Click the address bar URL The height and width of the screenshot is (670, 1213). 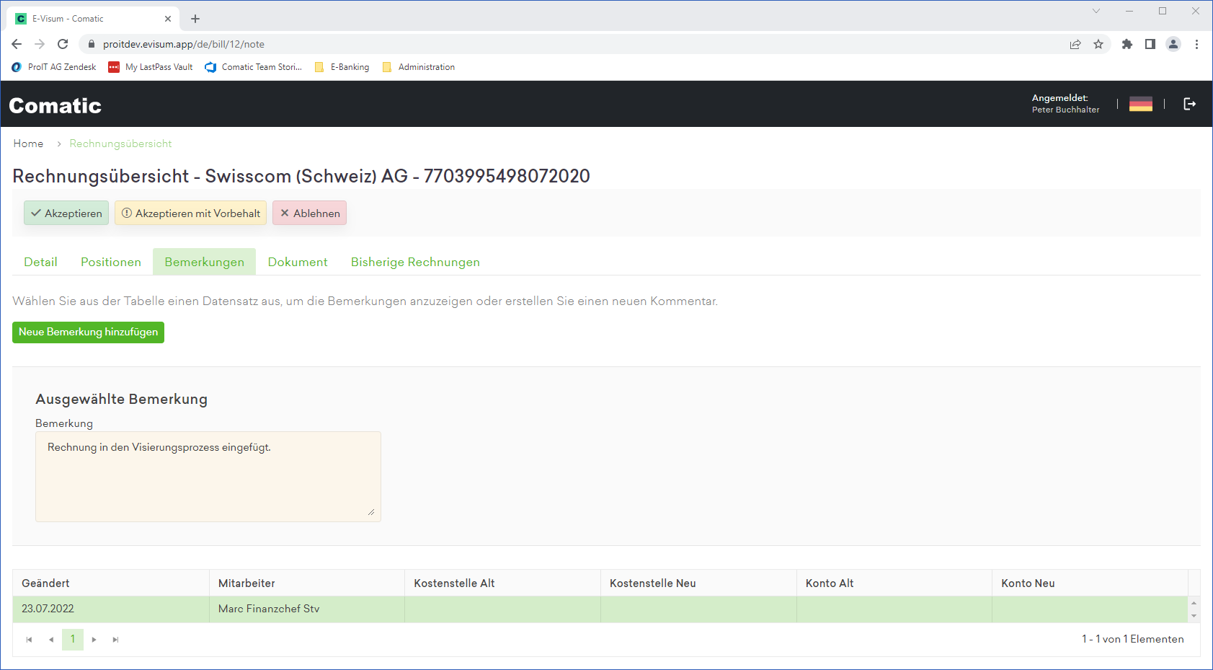coord(184,44)
